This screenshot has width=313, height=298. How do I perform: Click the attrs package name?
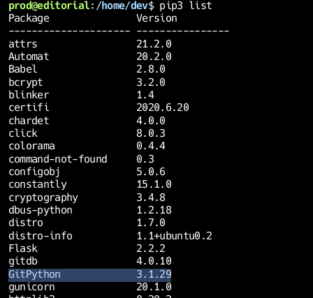[x=23, y=44]
